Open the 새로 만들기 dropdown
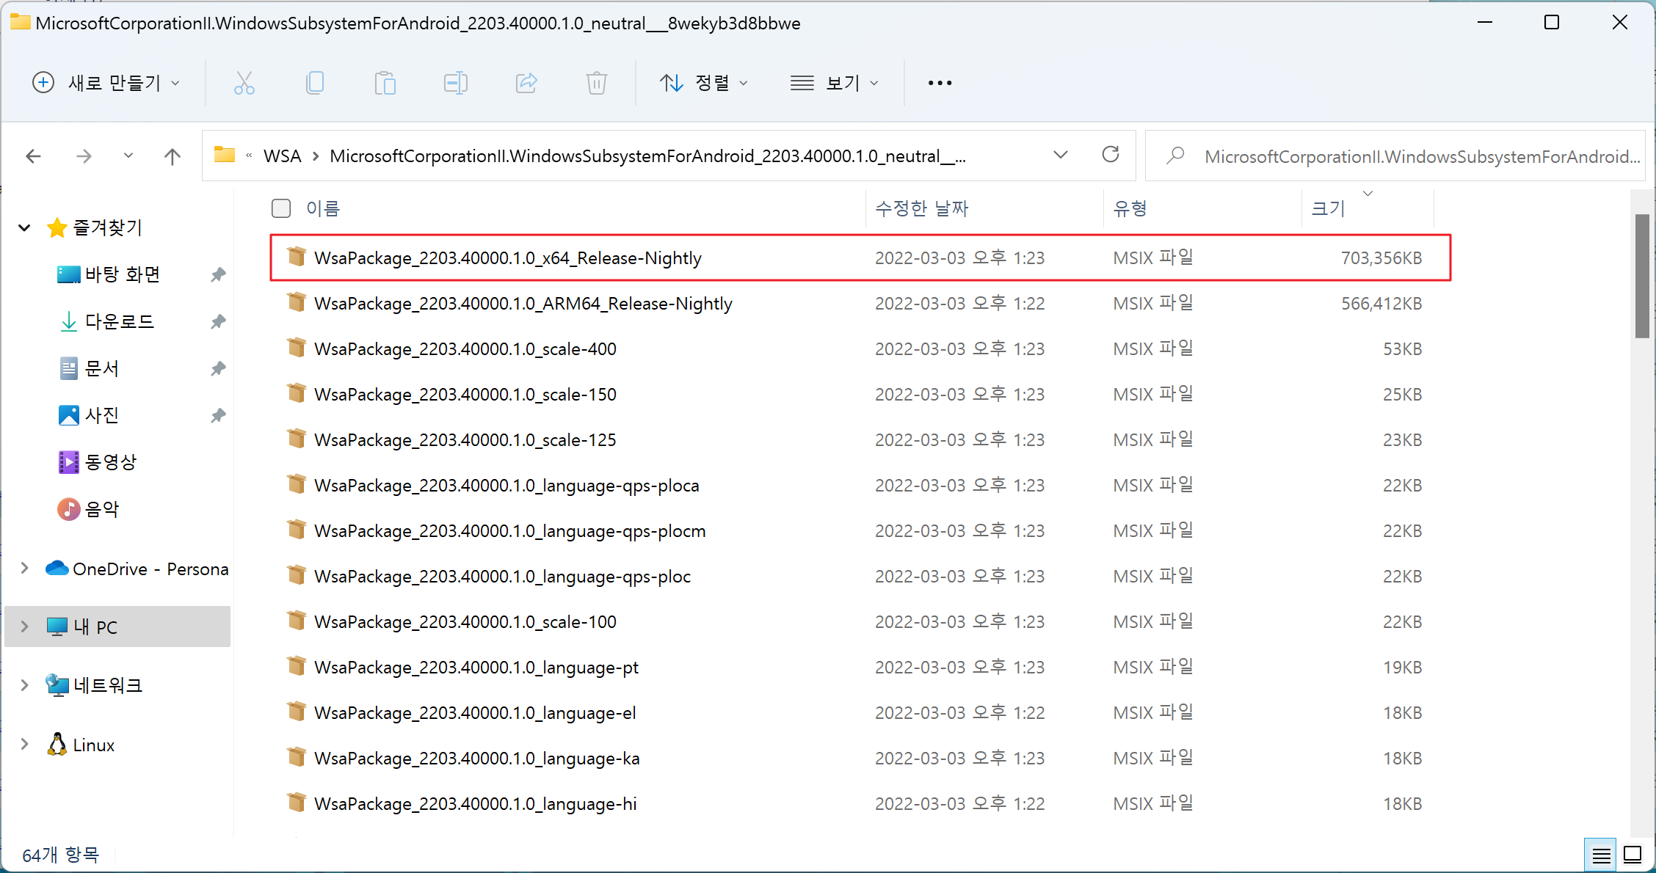Viewport: 1656px width, 873px height. tap(106, 83)
